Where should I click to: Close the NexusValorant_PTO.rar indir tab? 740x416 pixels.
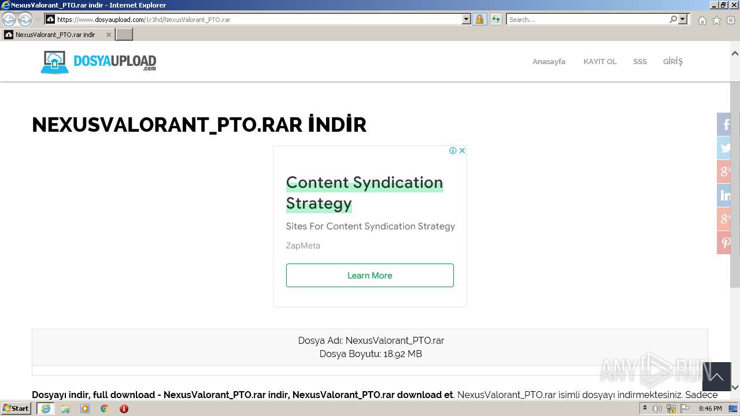pyautogui.click(x=108, y=35)
